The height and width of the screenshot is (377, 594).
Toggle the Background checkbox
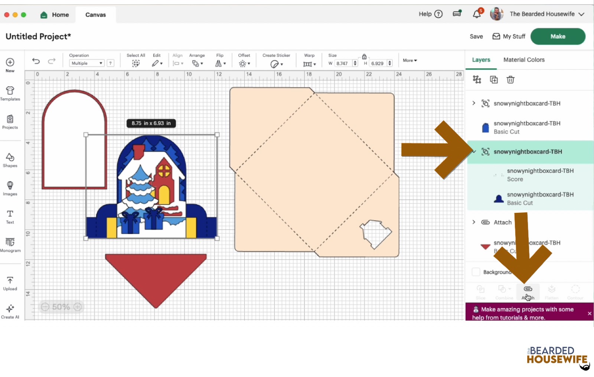pos(476,272)
